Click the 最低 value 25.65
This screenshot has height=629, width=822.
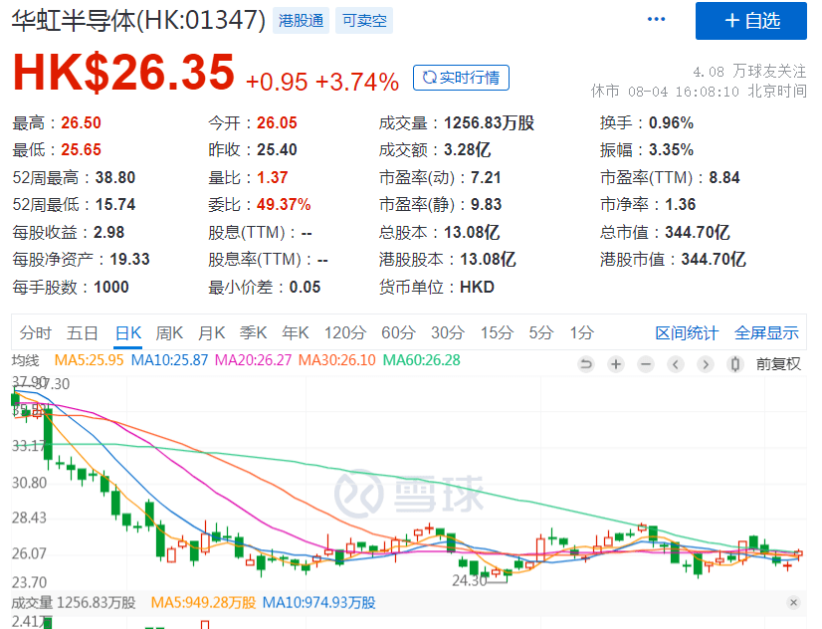point(81,150)
